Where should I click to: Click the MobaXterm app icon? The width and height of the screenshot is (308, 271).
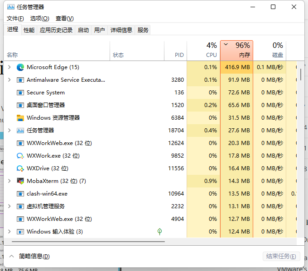tap(20, 181)
